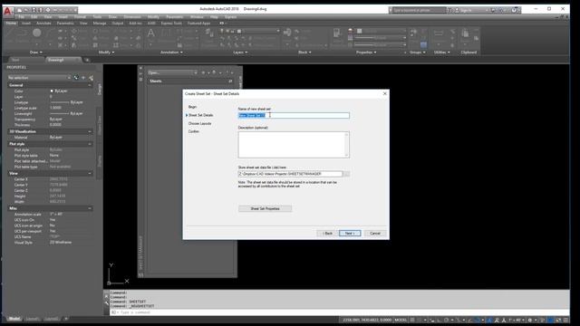580x326 pixels.
Task: Select the Circle tool in Draw panel
Action: [x=36, y=34]
